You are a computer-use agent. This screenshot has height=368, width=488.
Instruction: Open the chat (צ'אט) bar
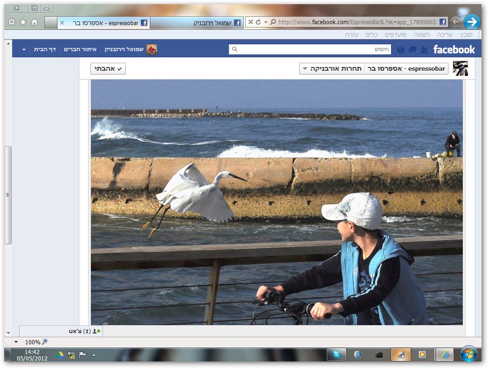[x=84, y=331]
